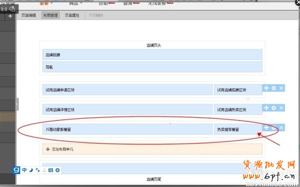Select the 店铺招牌 module block
The width and height of the screenshot is (300, 187).
152,54
